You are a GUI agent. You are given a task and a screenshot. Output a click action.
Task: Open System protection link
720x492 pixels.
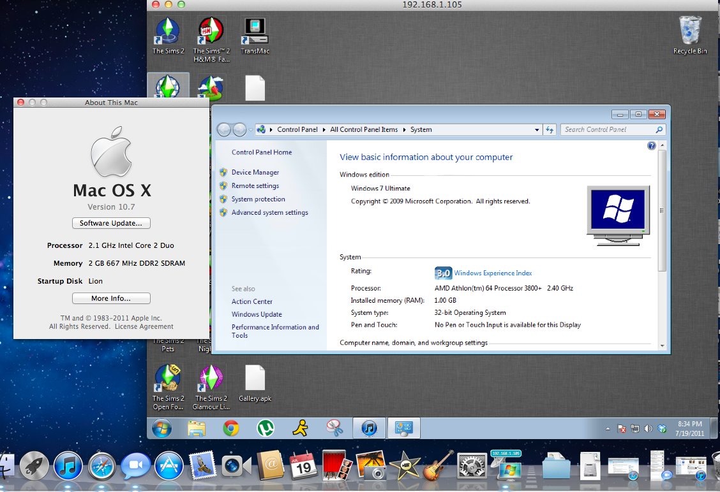point(258,199)
